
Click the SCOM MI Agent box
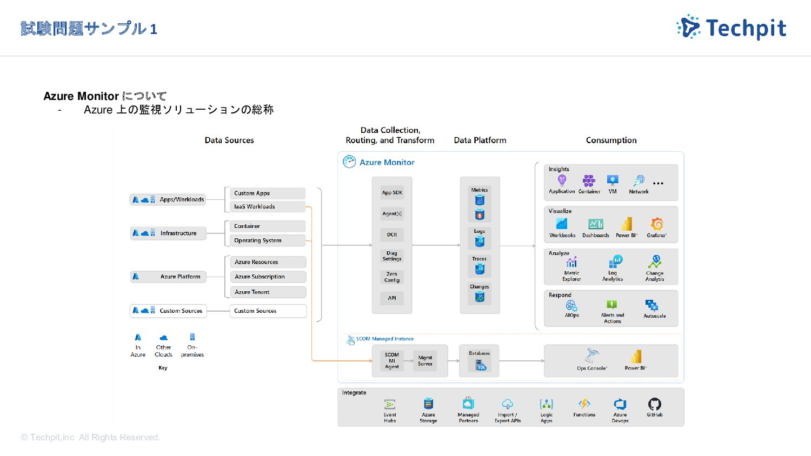point(392,361)
